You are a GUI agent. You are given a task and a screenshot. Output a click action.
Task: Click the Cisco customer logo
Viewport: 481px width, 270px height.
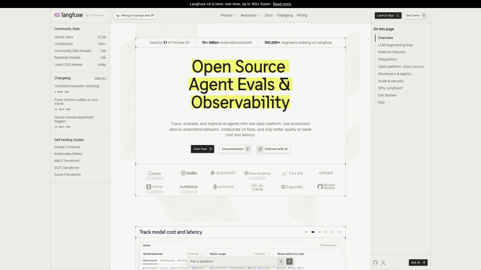click(257, 187)
